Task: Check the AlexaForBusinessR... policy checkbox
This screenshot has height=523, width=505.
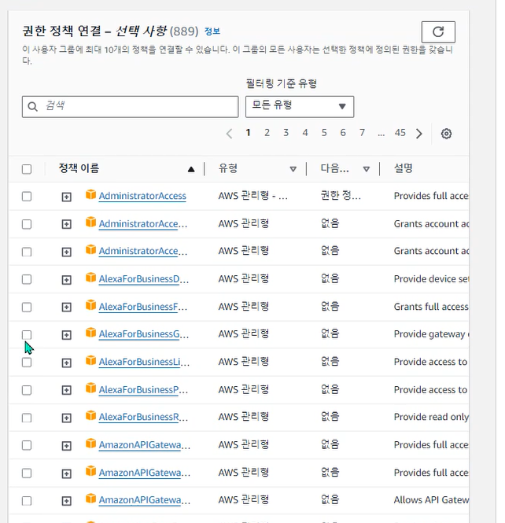Action: tap(27, 418)
